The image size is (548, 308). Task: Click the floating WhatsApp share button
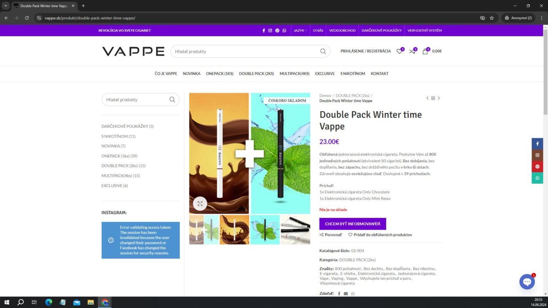537,178
